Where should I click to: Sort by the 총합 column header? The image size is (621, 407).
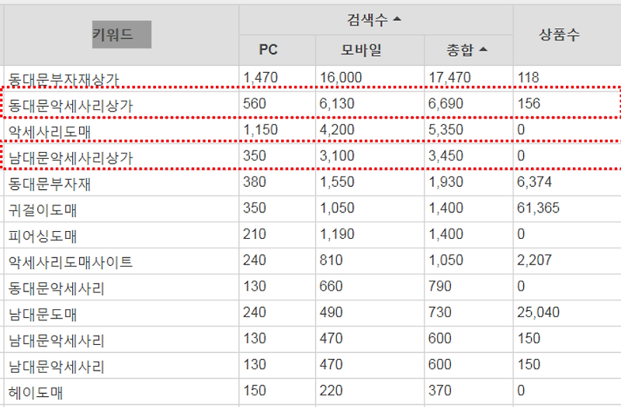pyautogui.click(x=467, y=50)
